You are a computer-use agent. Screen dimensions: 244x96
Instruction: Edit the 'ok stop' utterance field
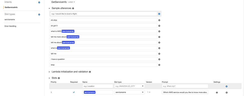[x=103, y=20]
